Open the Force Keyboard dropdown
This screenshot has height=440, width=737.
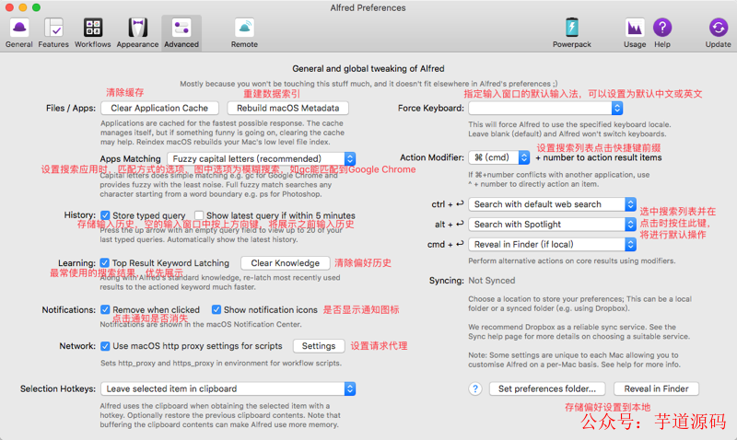click(x=545, y=108)
